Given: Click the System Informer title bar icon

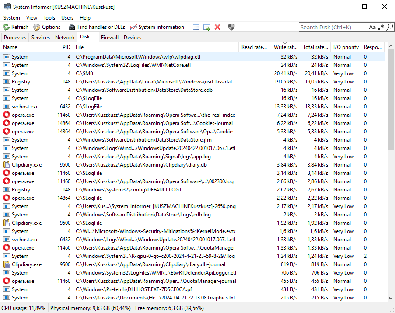Looking at the screenshot, I should tap(7, 7).
